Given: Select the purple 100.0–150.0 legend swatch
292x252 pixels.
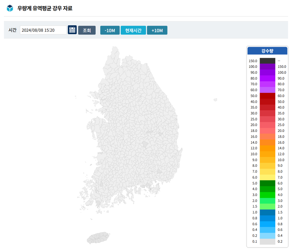Looking at the screenshot, I should click(267, 67).
